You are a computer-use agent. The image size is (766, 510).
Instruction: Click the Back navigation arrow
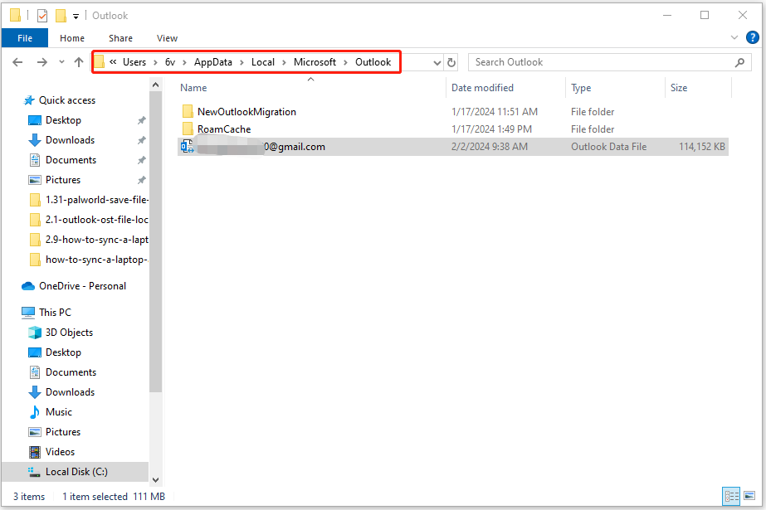click(17, 62)
